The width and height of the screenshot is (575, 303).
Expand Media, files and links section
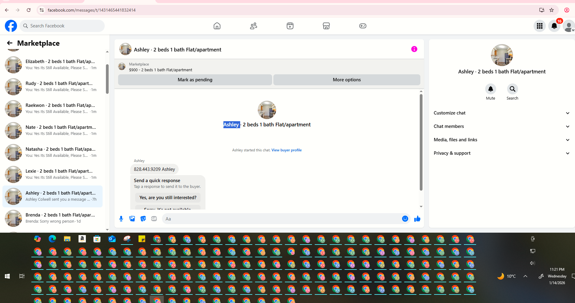[502, 140]
